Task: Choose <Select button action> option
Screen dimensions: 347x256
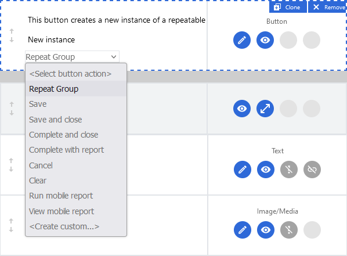Action: click(76, 74)
